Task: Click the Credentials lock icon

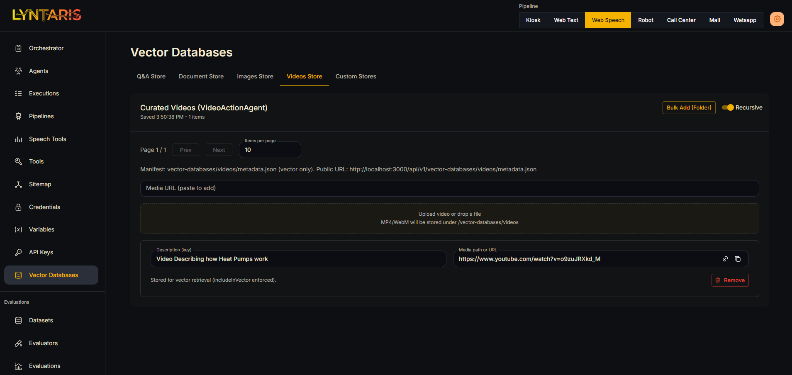Action: 18,207
